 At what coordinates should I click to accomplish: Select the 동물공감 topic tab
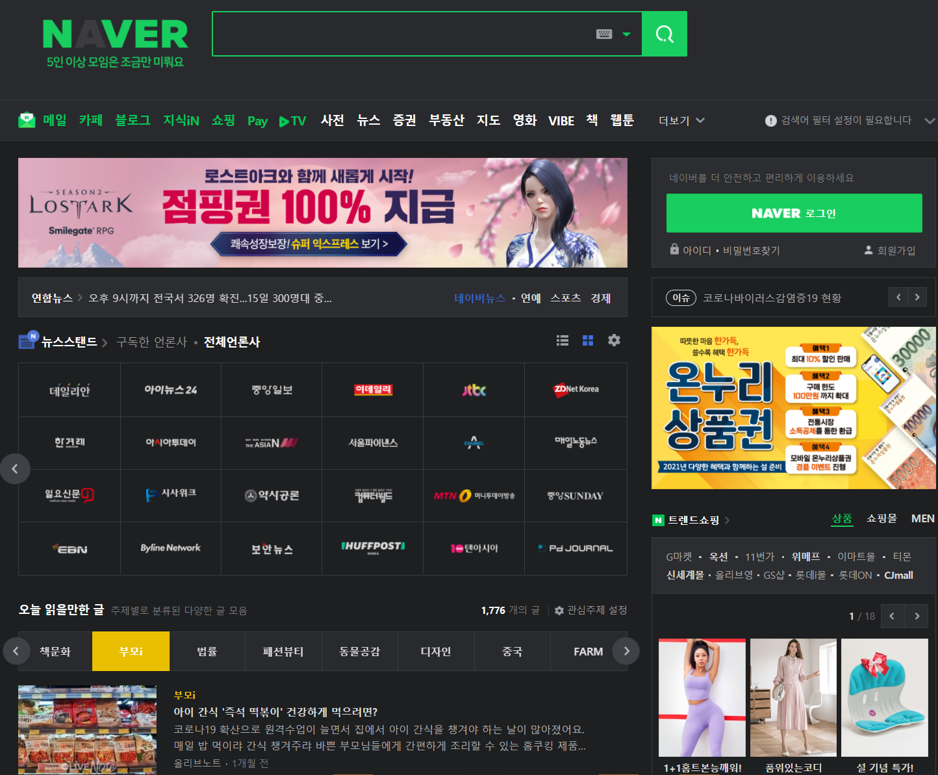pyautogui.click(x=360, y=651)
